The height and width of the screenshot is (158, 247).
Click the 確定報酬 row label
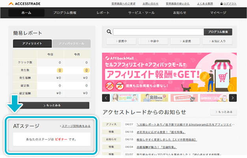point(25,93)
